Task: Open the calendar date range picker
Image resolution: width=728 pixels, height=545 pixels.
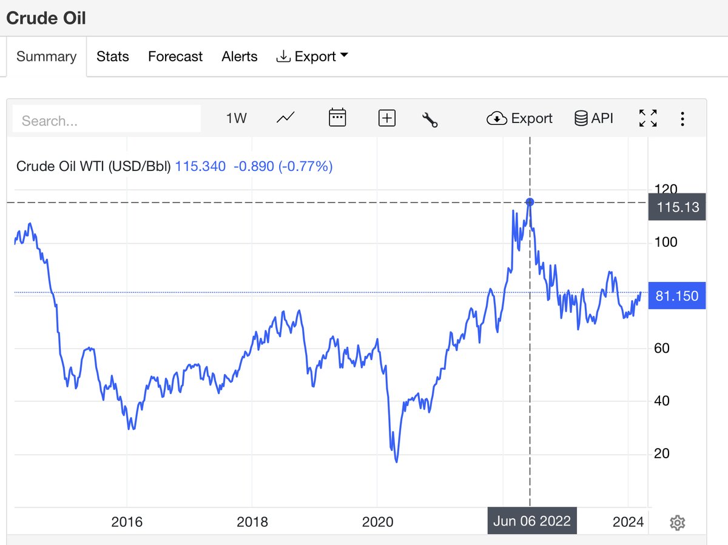Action: (x=337, y=117)
